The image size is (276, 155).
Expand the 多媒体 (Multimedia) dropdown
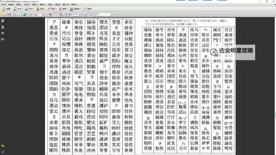click(x=80, y=9)
